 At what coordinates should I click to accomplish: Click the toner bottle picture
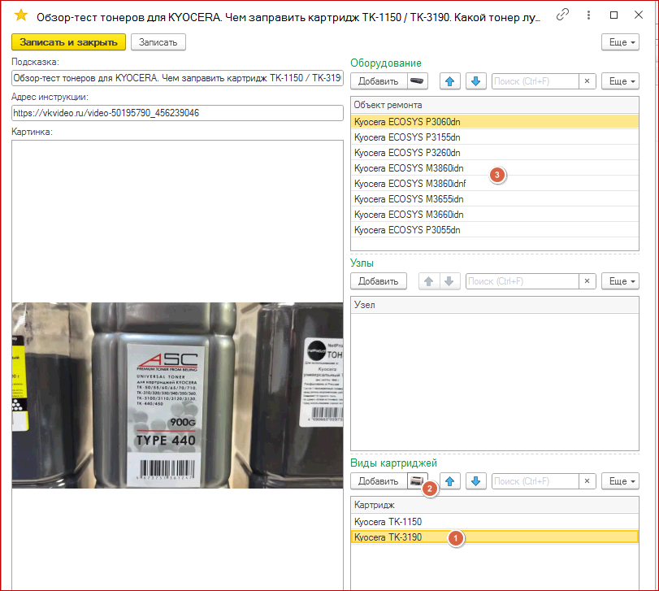[177, 395]
